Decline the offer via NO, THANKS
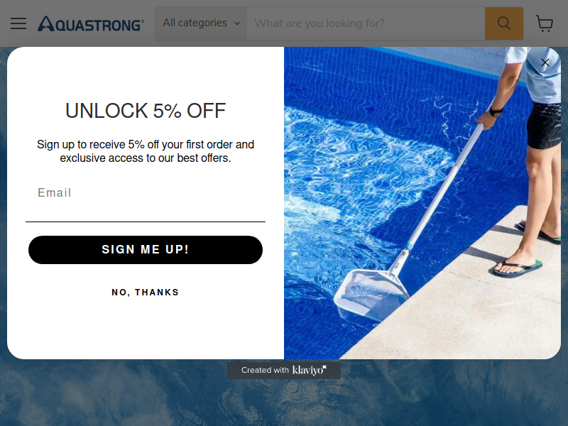This screenshot has width=568, height=426. (146, 292)
